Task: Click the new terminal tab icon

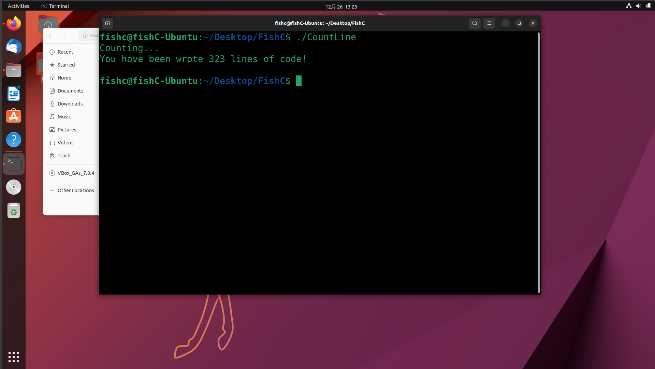Action: (107, 23)
